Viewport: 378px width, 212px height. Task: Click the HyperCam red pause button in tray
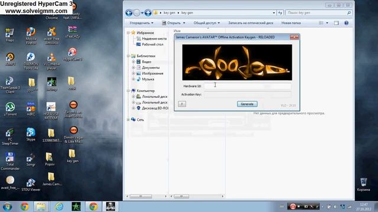coord(293,207)
